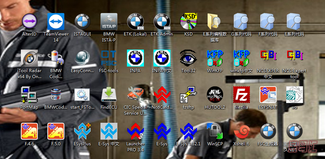
Task: Open 宝马汇 NBT icon
Action: 295,131
